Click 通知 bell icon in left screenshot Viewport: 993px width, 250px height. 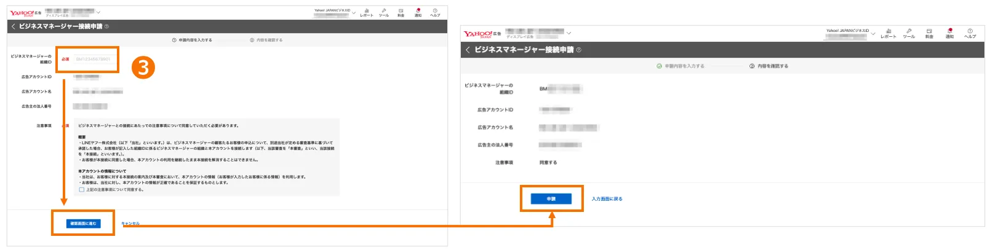(x=418, y=12)
